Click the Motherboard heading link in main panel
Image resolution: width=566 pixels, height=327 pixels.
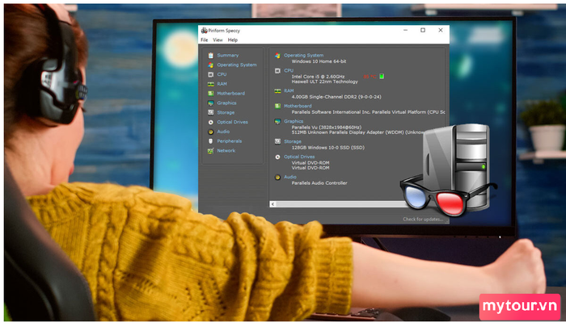coord(298,106)
